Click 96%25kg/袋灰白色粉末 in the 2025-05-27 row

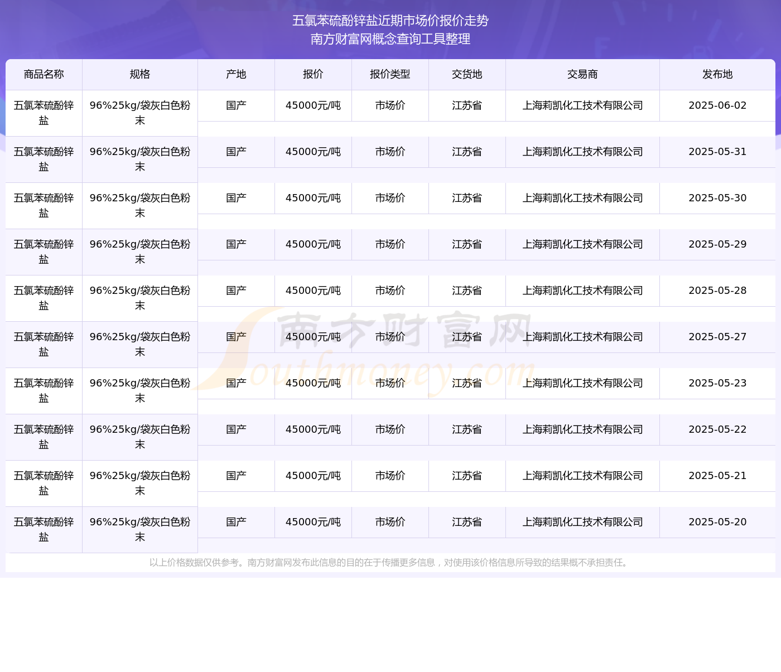tap(140, 344)
